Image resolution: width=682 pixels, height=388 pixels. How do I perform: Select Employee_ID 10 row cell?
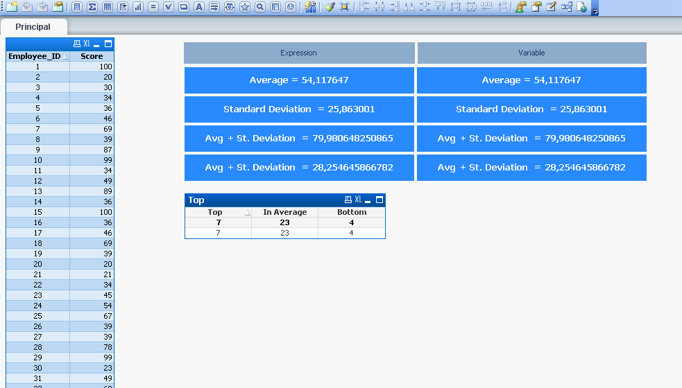pyautogui.click(x=38, y=160)
